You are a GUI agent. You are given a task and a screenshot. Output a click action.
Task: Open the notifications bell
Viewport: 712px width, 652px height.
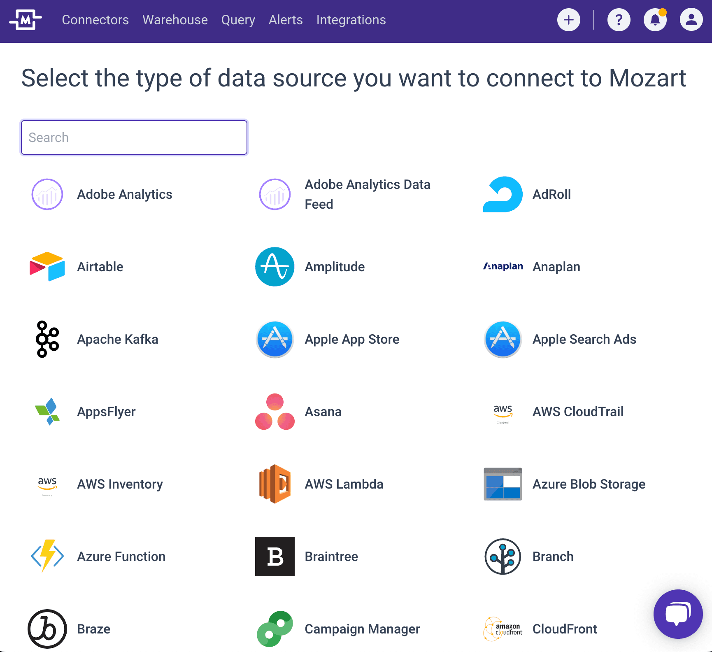tap(655, 20)
